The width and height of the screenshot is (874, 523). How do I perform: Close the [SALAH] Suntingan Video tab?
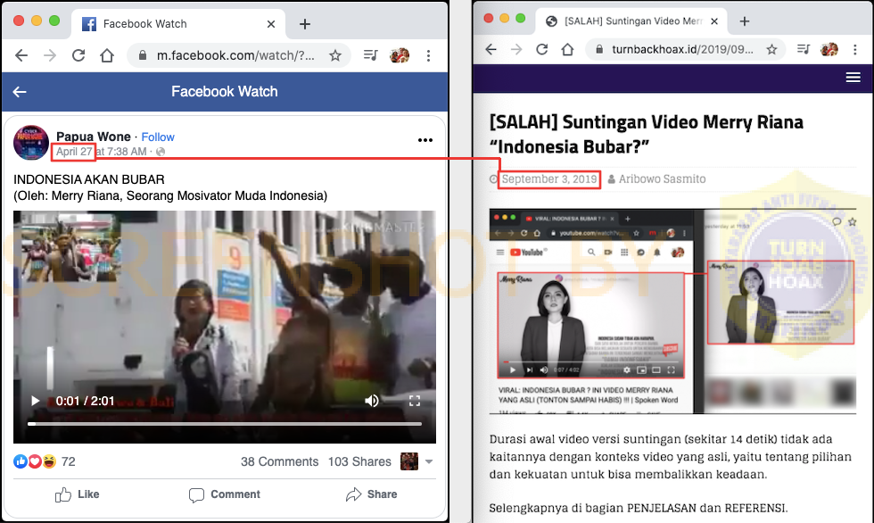(714, 21)
